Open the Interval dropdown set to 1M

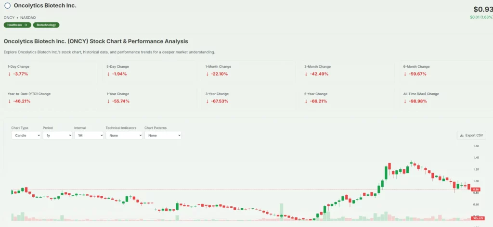tap(89, 135)
